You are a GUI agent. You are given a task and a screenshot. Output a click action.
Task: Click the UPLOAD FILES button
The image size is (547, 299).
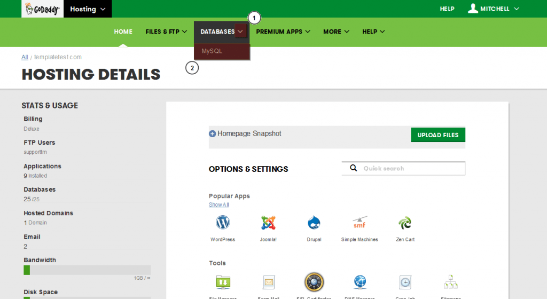pos(438,135)
